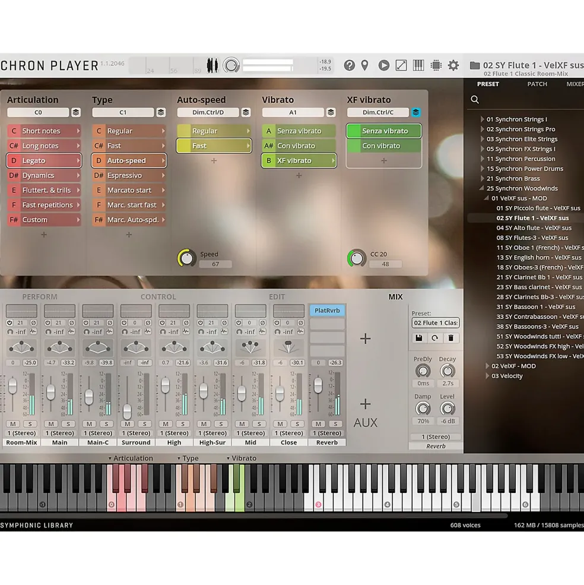
Task: Expand 03 Velocity folder
Action: point(487,376)
